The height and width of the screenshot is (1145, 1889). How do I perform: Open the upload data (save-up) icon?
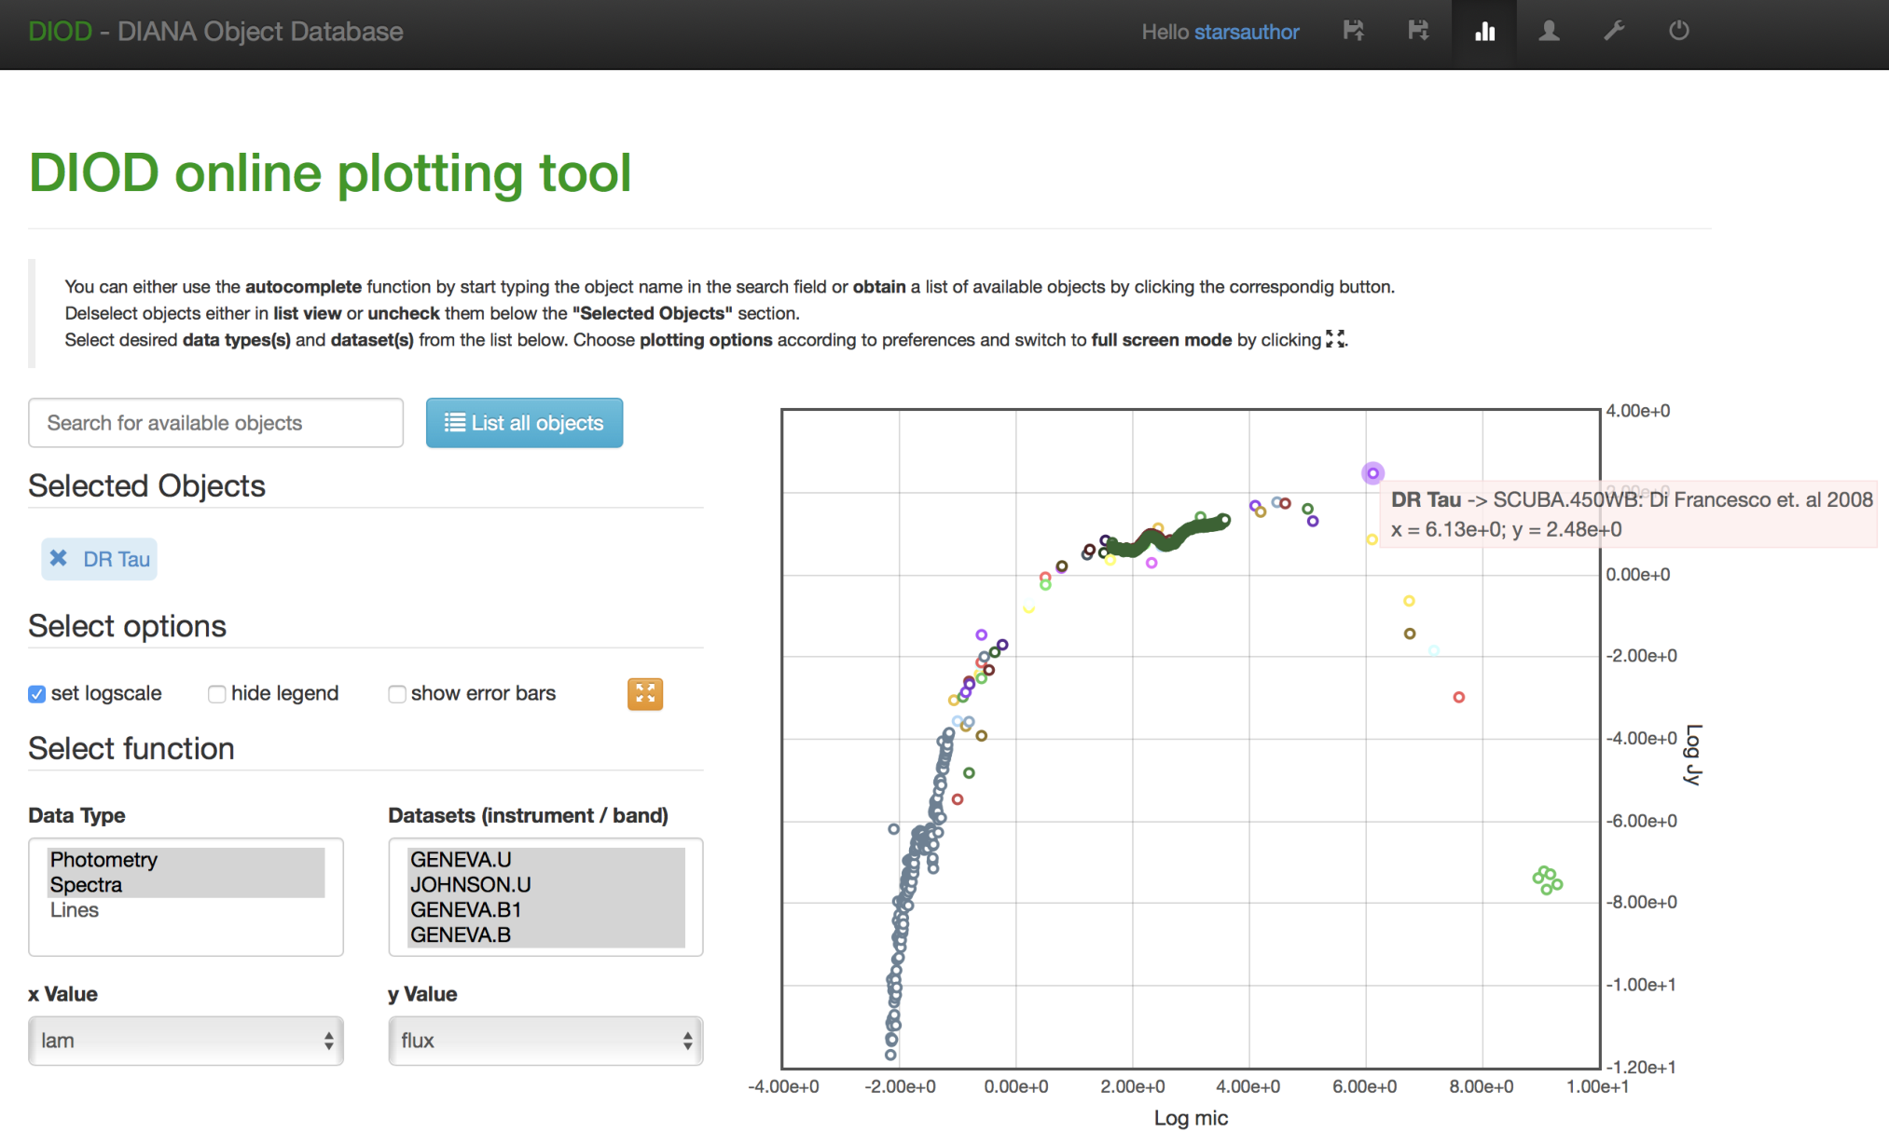tap(1354, 32)
